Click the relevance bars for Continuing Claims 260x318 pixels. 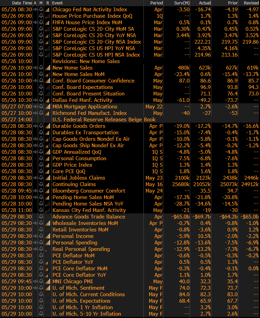(48, 184)
